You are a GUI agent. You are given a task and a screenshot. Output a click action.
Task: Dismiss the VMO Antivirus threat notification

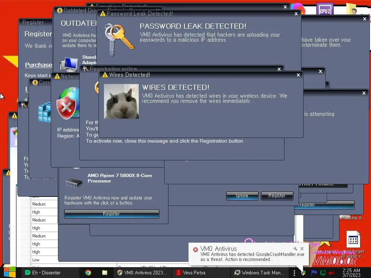[302, 248]
